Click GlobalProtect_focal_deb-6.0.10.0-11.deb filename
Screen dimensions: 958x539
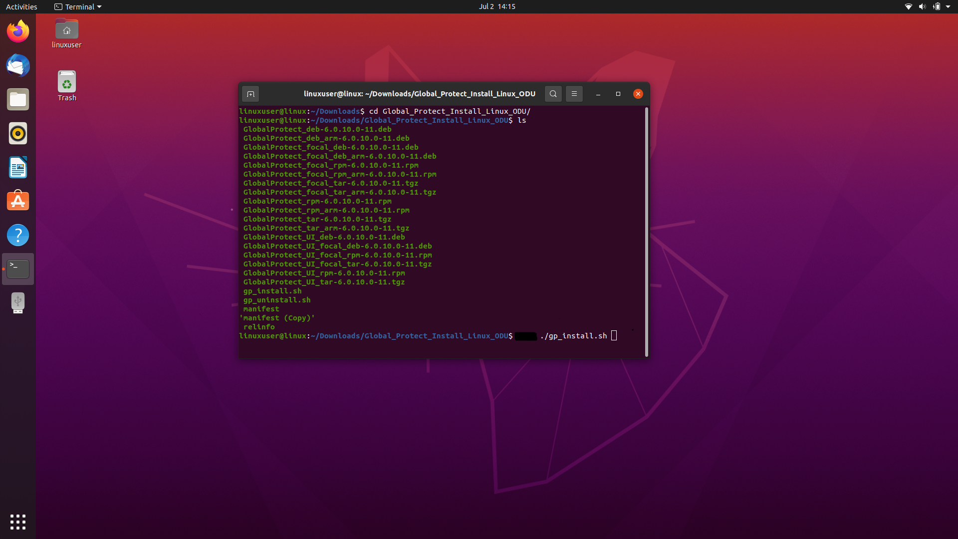[x=331, y=147]
